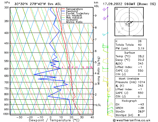The height and width of the screenshot is (122, 158).
Task: Click the 700 hPa pressure label
Action: tap(7, 82)
